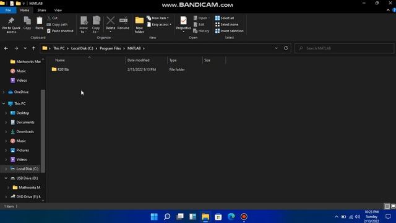
Task: Open taskbar Search
Action: point(167,217)
